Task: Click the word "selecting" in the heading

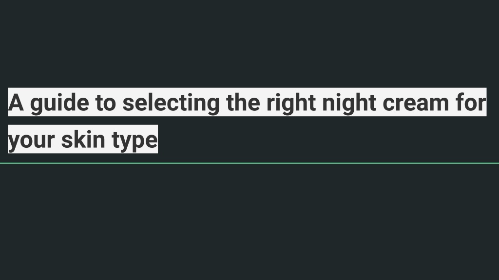Action: point(171,103)
